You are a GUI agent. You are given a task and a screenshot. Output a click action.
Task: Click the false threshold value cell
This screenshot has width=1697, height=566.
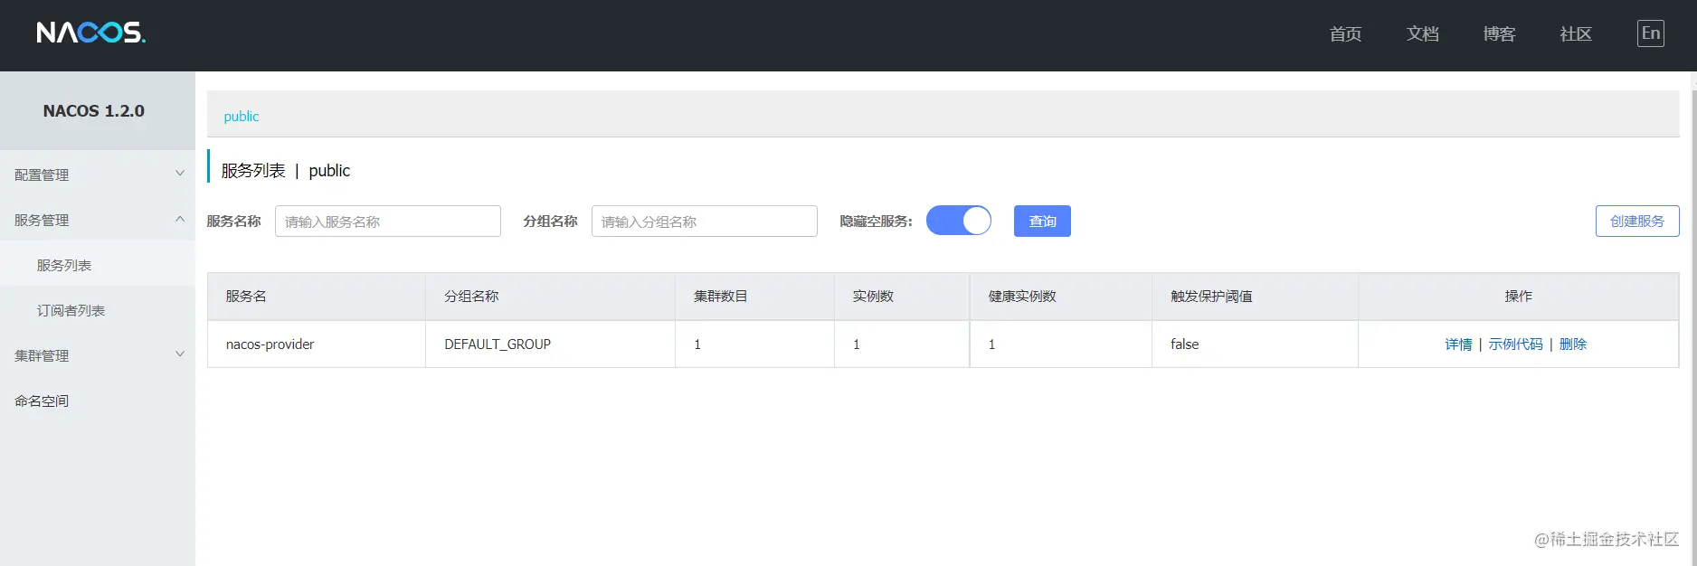point(1255,344)
